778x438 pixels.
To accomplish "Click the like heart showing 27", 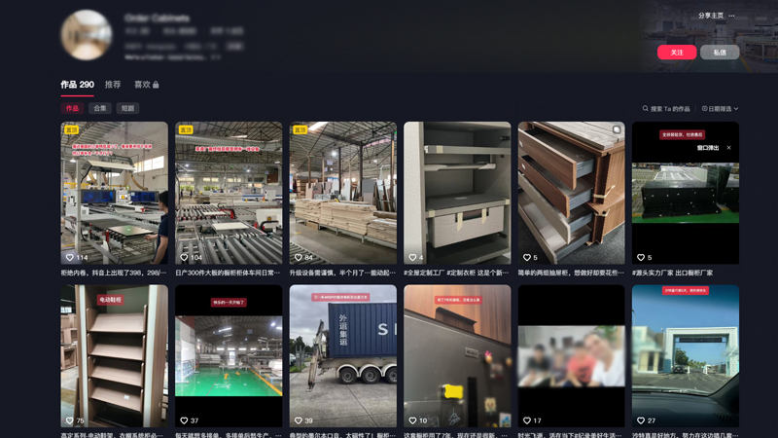I will pos(641,420).
